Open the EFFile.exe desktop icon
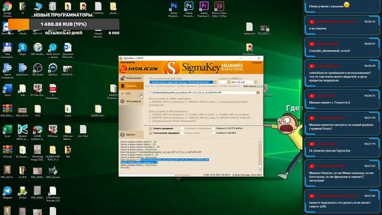Image resolution: width=382 pixels, height=215 pixels. tap(53, 131)
